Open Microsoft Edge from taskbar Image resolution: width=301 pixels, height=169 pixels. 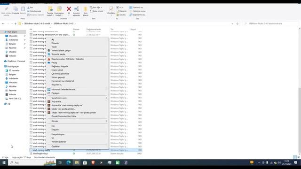[68, 163]
